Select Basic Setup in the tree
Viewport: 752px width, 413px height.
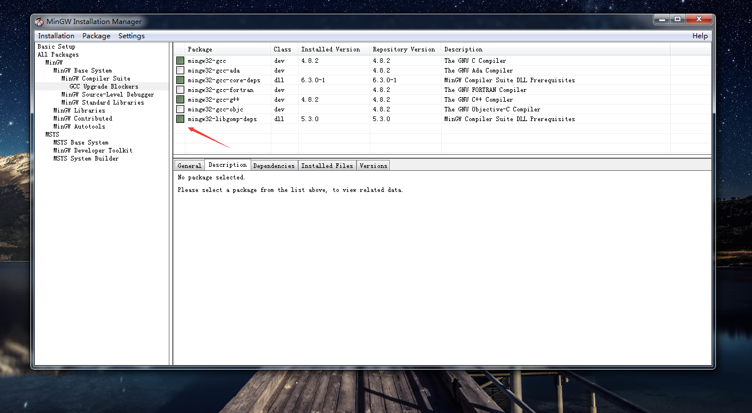[x=56, y=46]
